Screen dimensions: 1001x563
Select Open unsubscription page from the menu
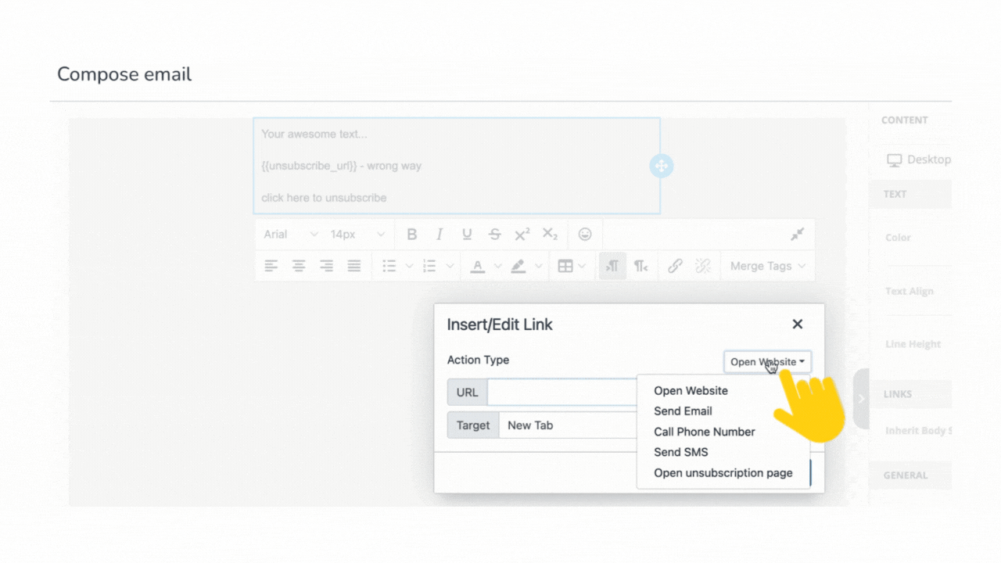[x=723, y=472]
